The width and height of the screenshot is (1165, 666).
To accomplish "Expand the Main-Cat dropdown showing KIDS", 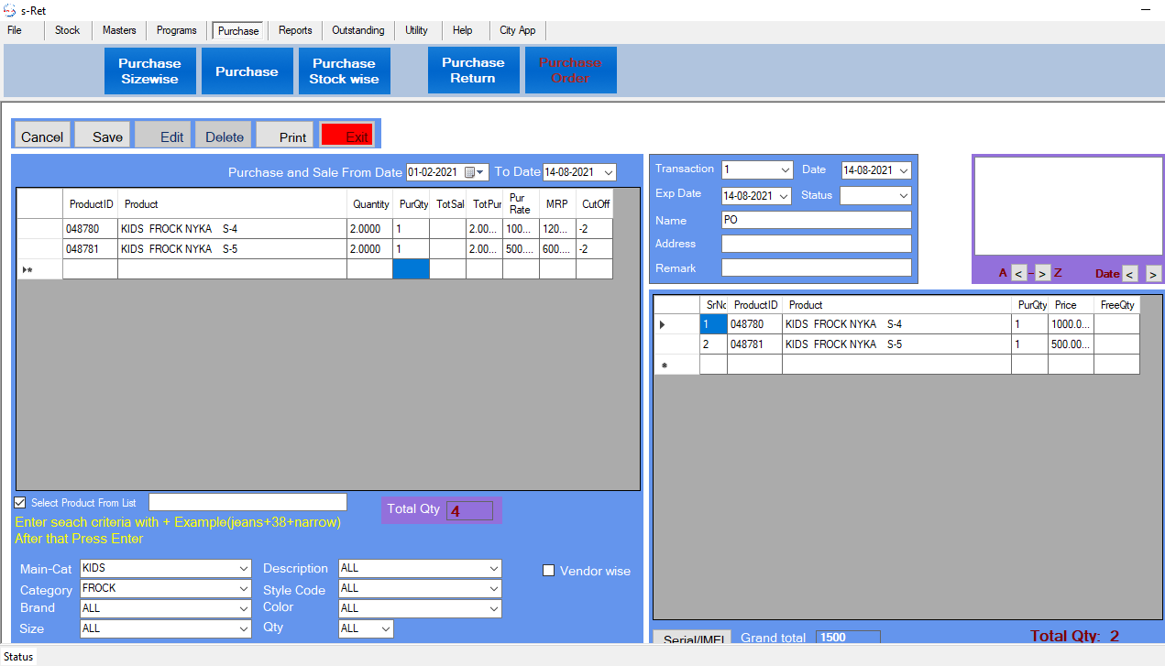I will 243,569.
